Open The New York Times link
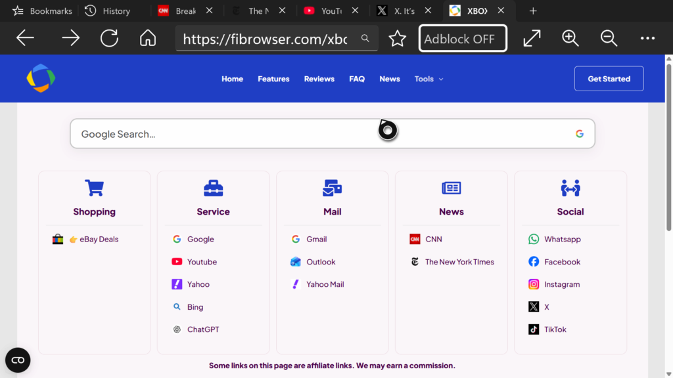673x378 pixels. click(x=452, y=262)
